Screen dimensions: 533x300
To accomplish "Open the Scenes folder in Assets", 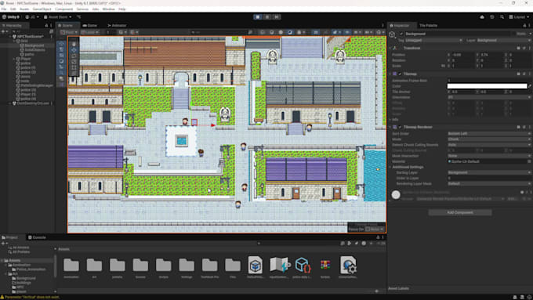I will 140,268.
